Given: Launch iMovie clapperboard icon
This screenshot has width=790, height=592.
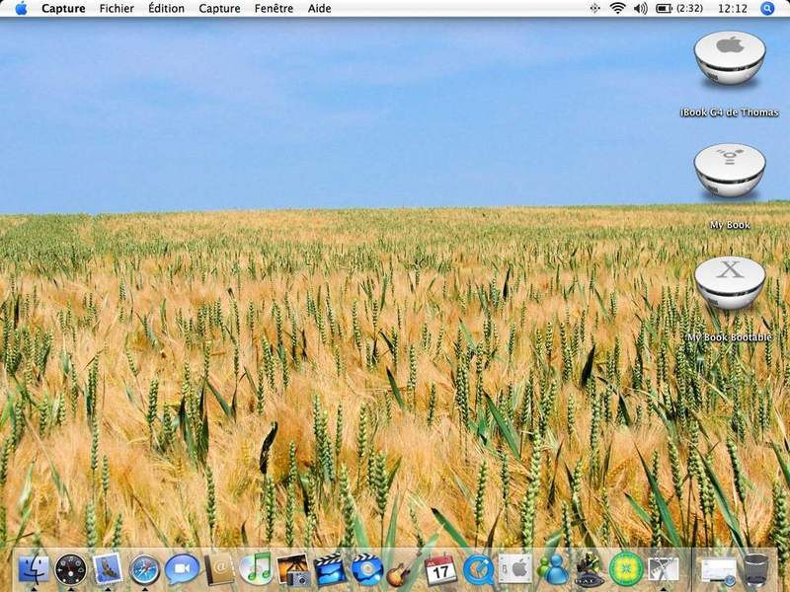Looking at the screenshot, I should tap(330, 569).
